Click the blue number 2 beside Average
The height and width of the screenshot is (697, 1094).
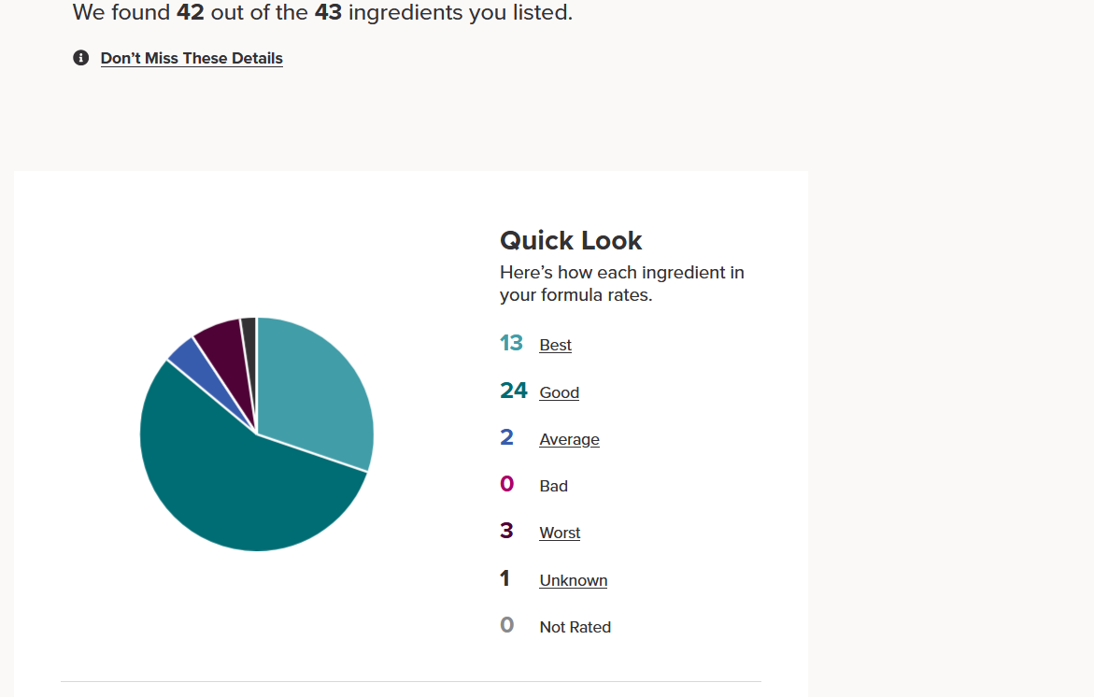pyautogui.click(x=506, y=437)
